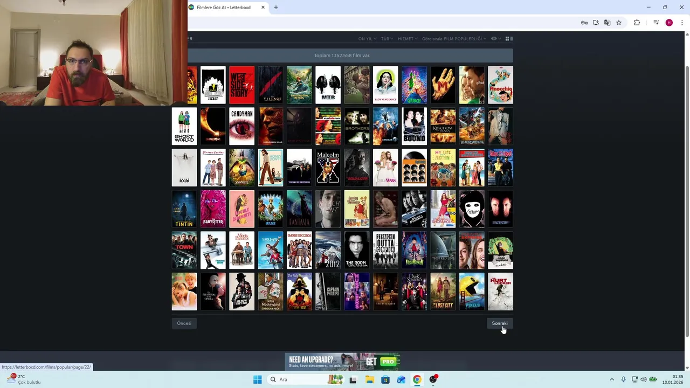The width and height of the screenshot is (690, 388).
Task: Open the Straight Outta Compton poster
Action: coord(385,250)
